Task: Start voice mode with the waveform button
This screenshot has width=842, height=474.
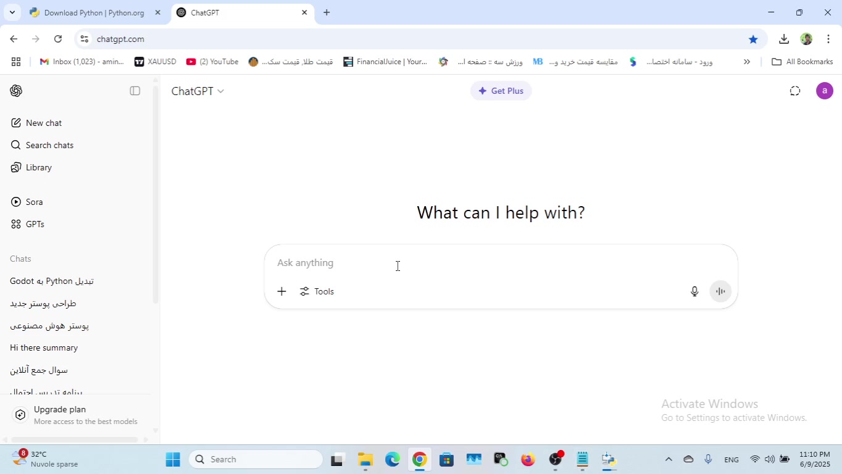Action: click(x=720, y=291)
